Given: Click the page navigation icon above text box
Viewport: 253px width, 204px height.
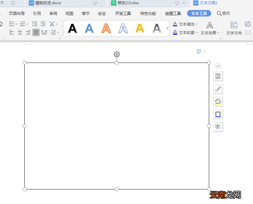Looking at the screenshot, I should tap(199, 51).
